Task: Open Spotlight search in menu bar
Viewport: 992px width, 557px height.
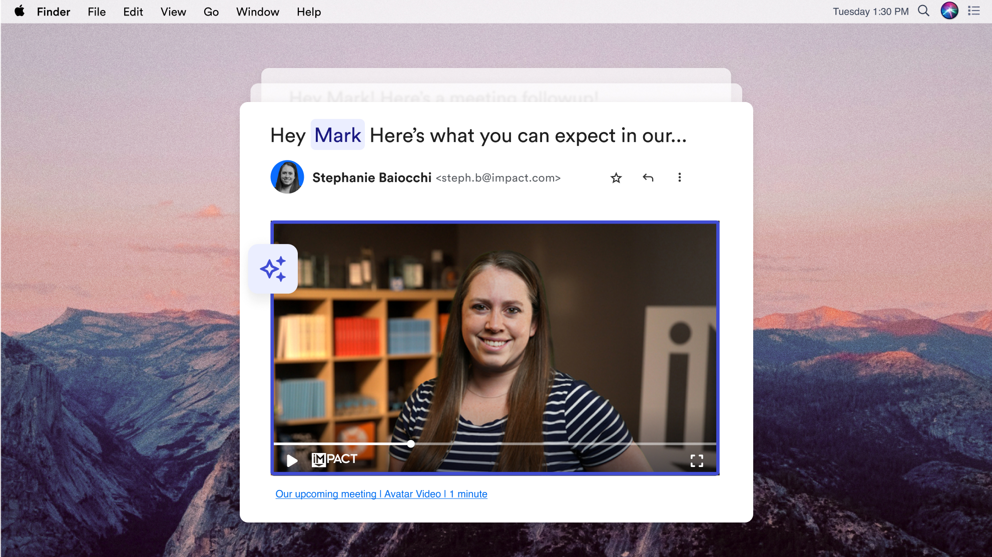Action: [923, 11]
